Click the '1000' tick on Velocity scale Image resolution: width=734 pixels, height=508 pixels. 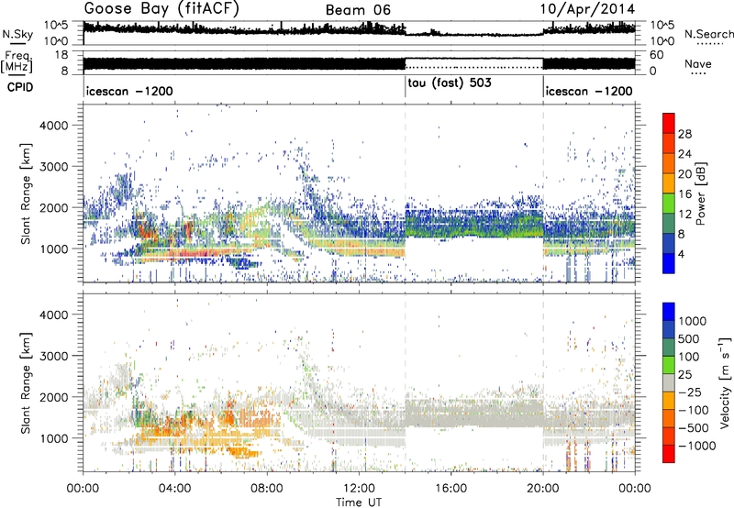(x=693, y=321)
